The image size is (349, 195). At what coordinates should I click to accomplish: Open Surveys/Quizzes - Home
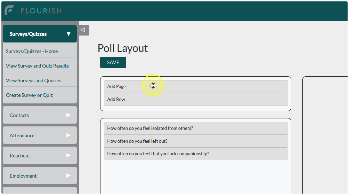pyautogui.click(x=32, y=51)
